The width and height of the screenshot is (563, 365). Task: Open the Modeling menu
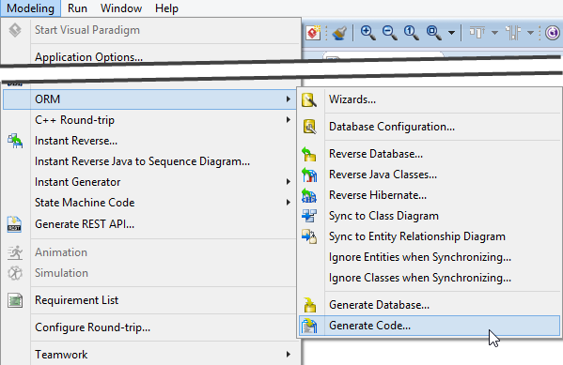point(30,8)
